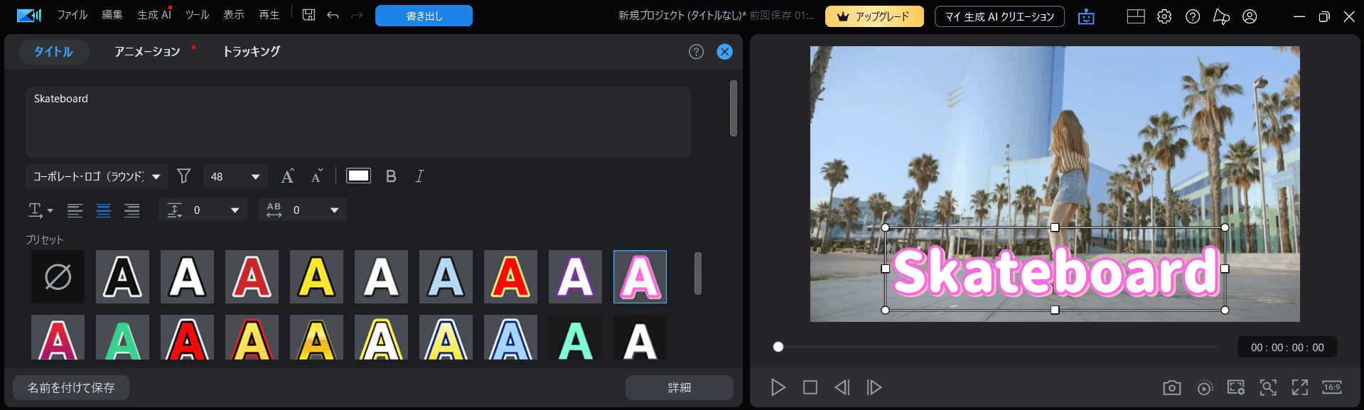Click the 詳細 button
1364x410 pixels.
pyautogui.click(x=679, y=387)
